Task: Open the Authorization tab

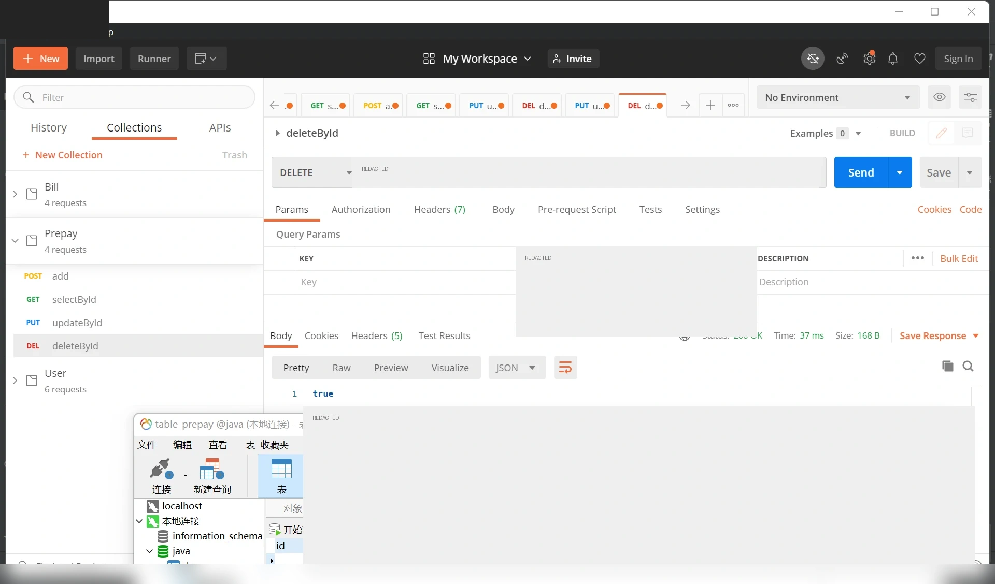Action: coord(361,209)
